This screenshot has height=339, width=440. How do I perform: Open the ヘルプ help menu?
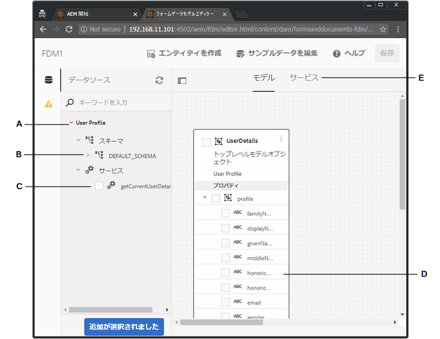pos(349,53)
